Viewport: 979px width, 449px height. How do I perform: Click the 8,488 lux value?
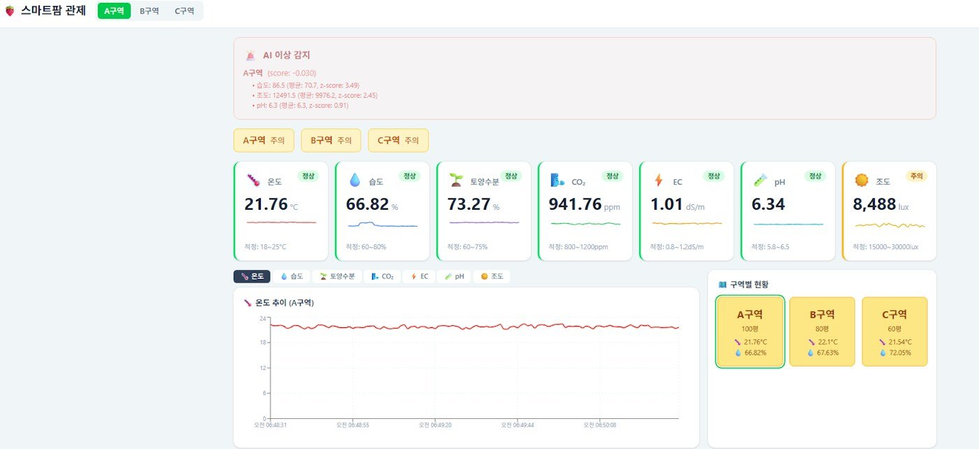tap(874, 205)
